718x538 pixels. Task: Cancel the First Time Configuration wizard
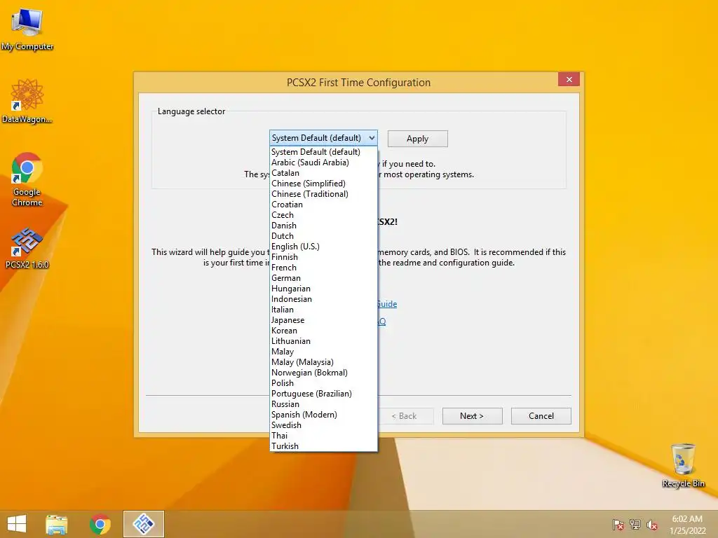(x=541, y=416)
